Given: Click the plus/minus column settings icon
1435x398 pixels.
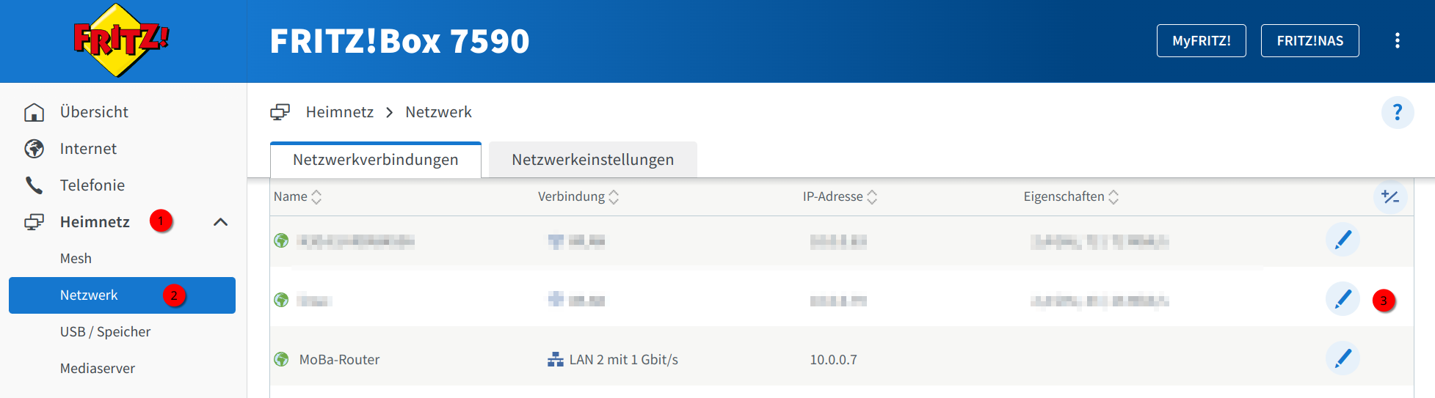Looking at the screenshot, I should coord(1389,197).
